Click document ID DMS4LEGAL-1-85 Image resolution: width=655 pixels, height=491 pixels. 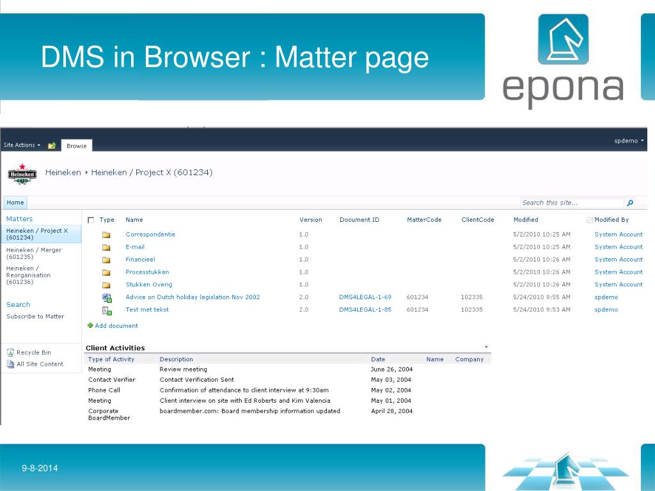pos(365,309)
